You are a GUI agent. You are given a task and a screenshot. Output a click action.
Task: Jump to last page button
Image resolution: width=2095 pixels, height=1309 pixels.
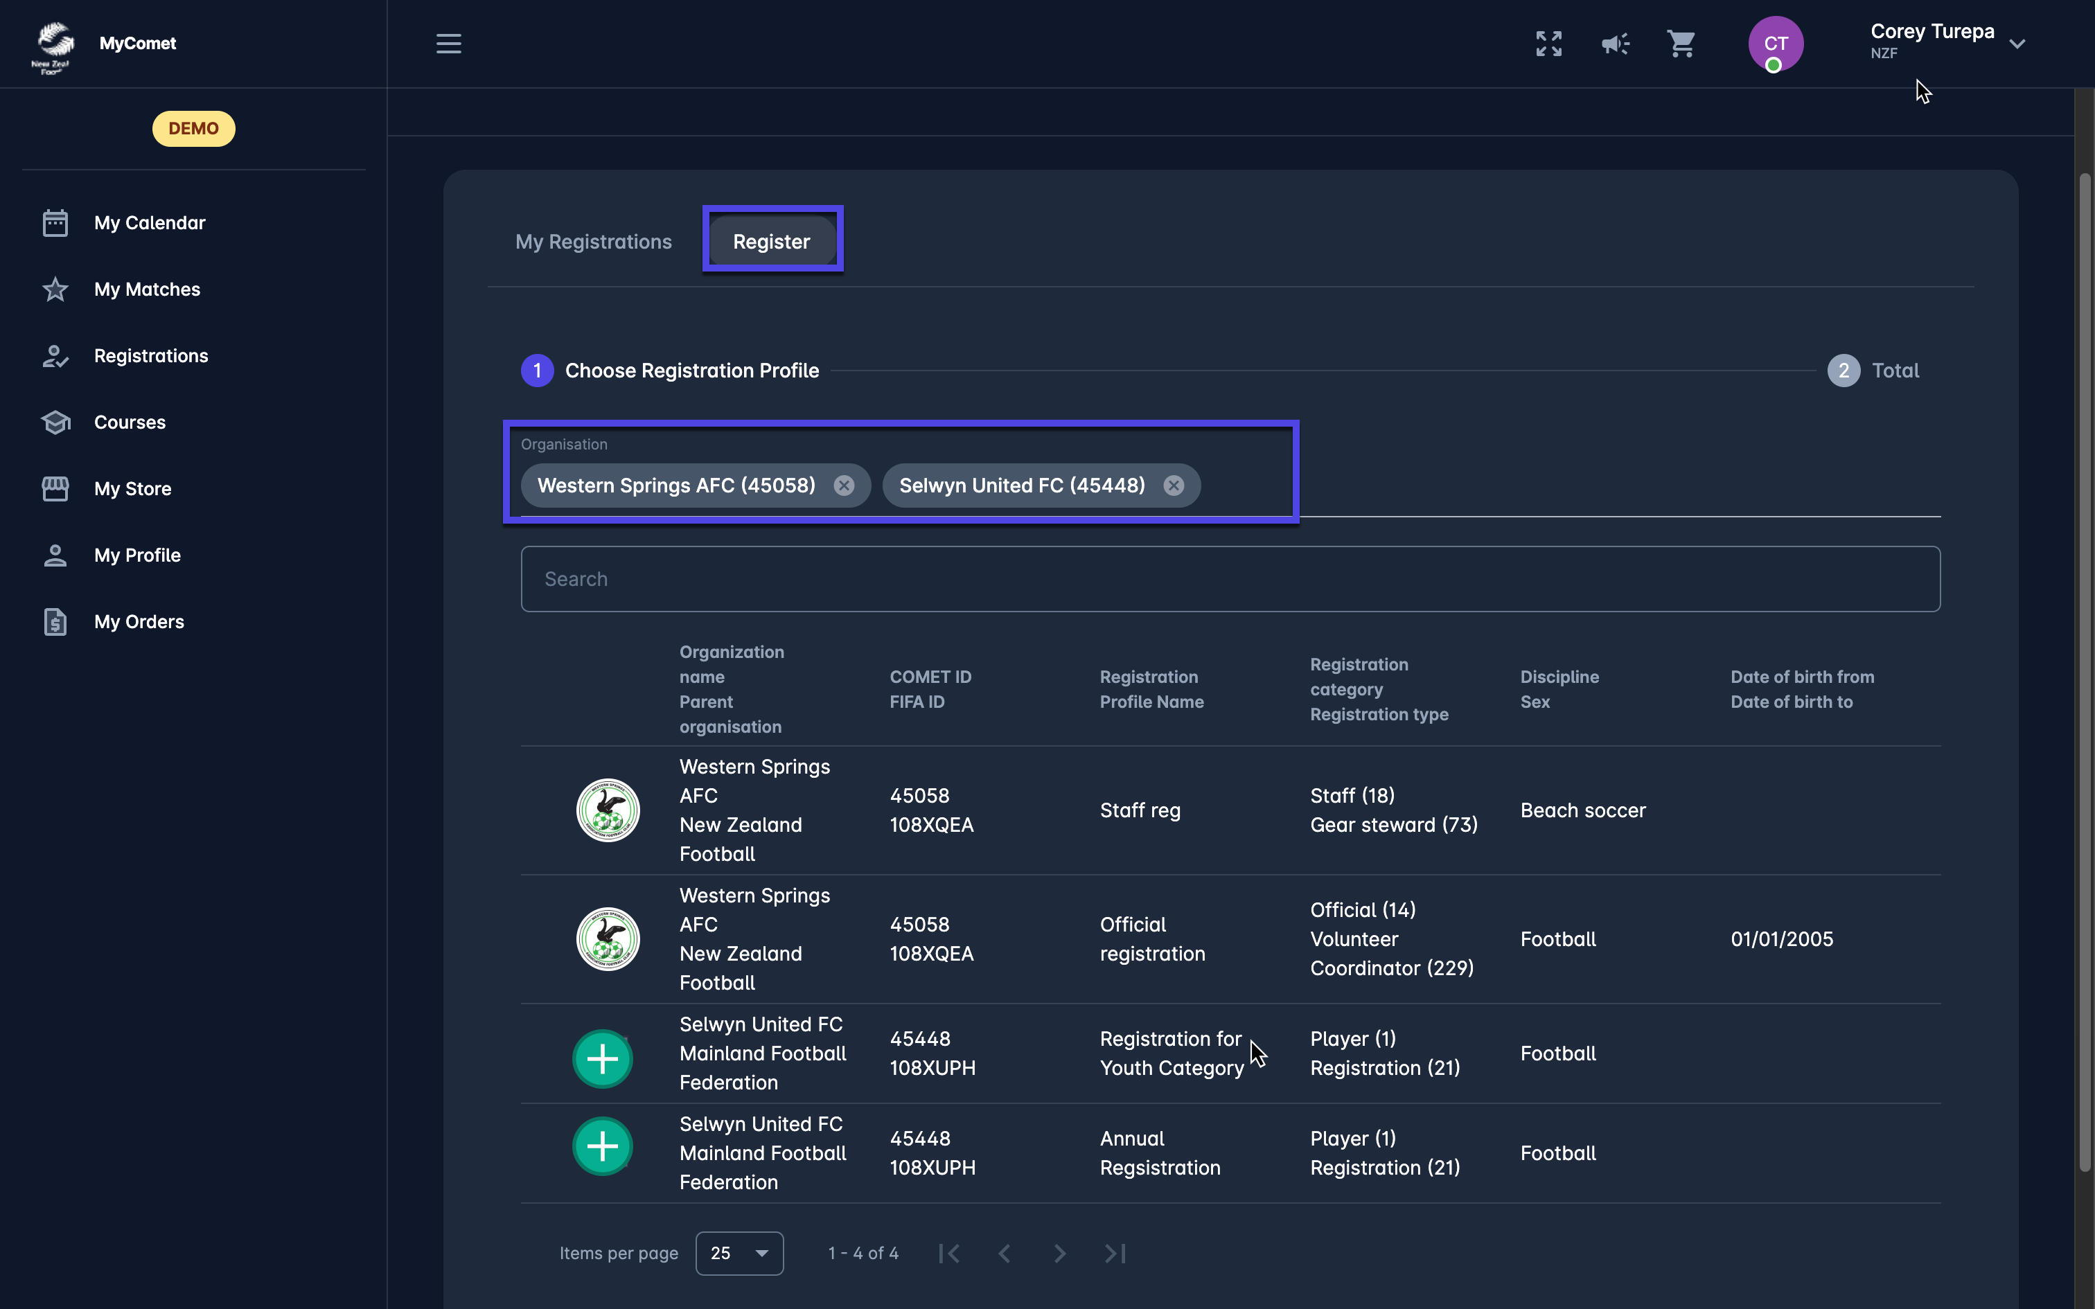pos(1115,1253)
